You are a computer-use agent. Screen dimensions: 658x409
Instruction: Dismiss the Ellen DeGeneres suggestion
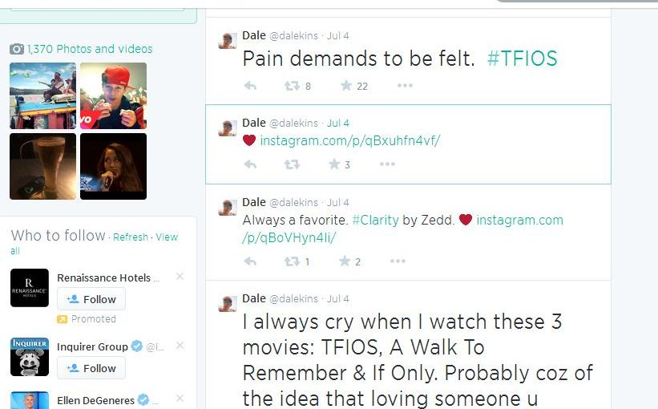click(180, 398)
